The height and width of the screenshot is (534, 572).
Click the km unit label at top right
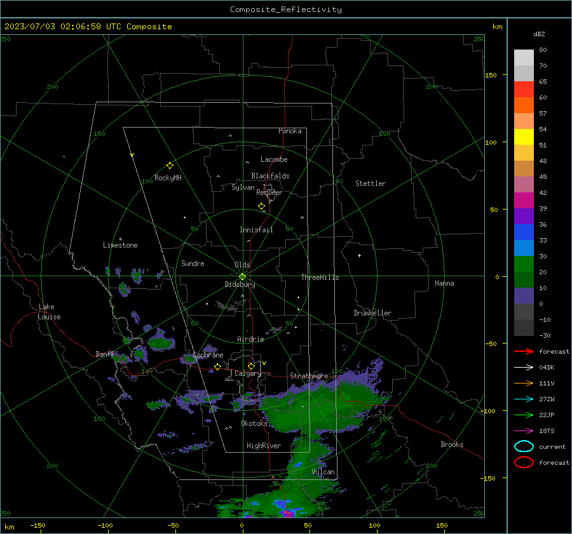pos(497,27)
